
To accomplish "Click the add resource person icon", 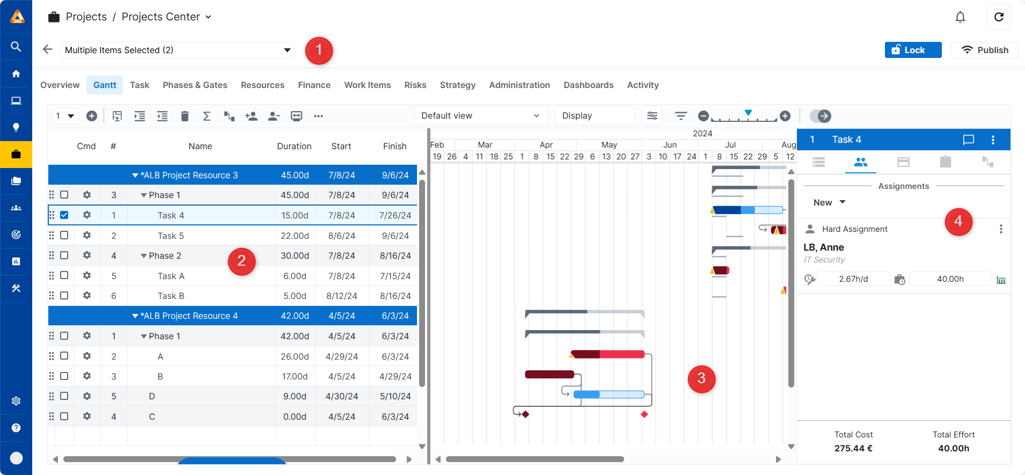I will pos(251,116).
